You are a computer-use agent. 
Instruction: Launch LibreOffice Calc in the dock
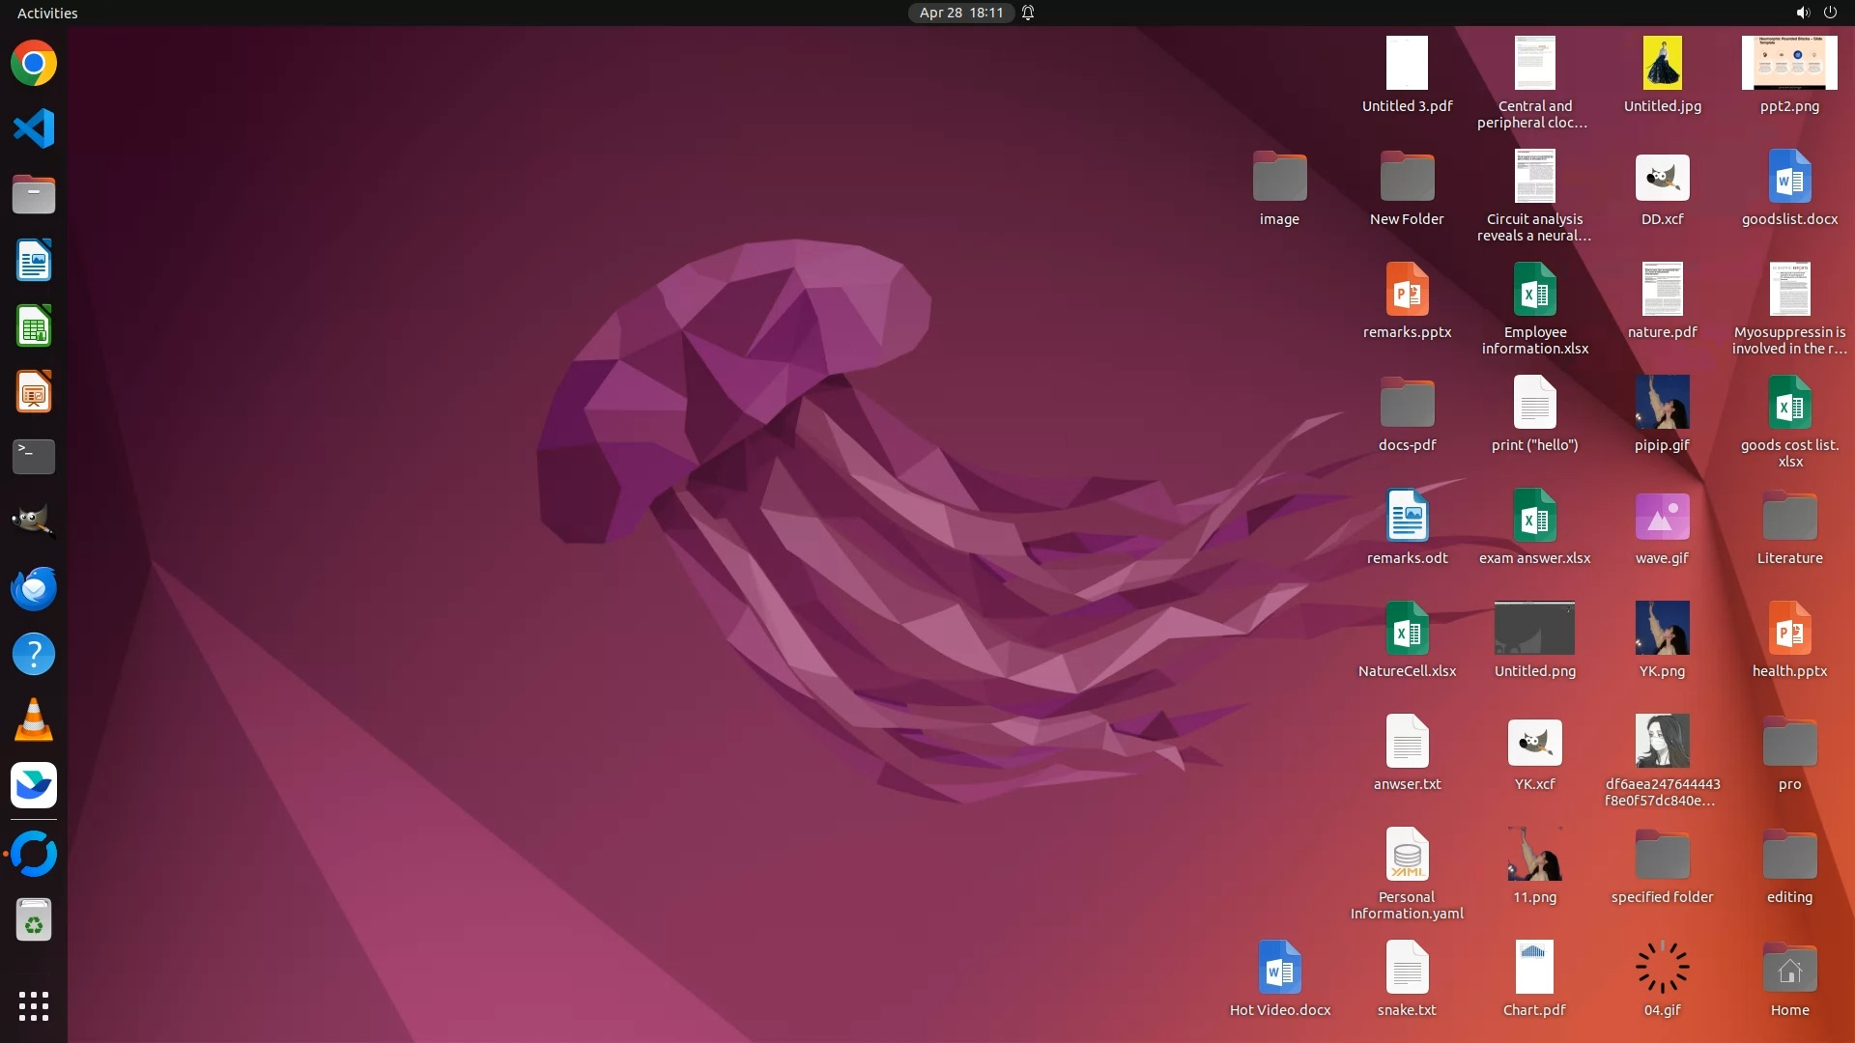point(34,326)
